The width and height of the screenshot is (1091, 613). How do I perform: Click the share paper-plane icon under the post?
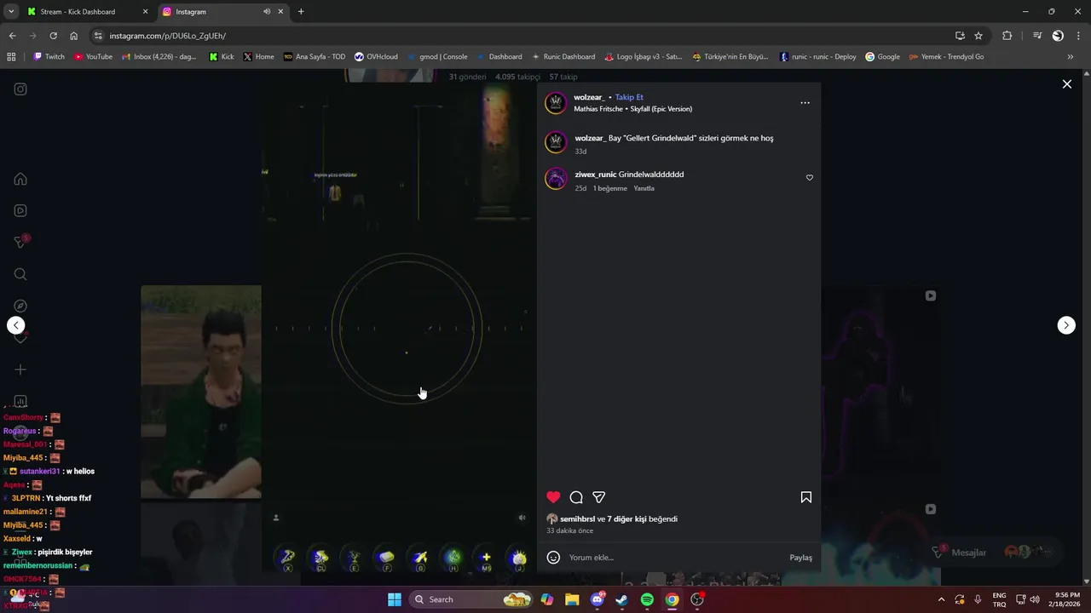tap(599, 497)
